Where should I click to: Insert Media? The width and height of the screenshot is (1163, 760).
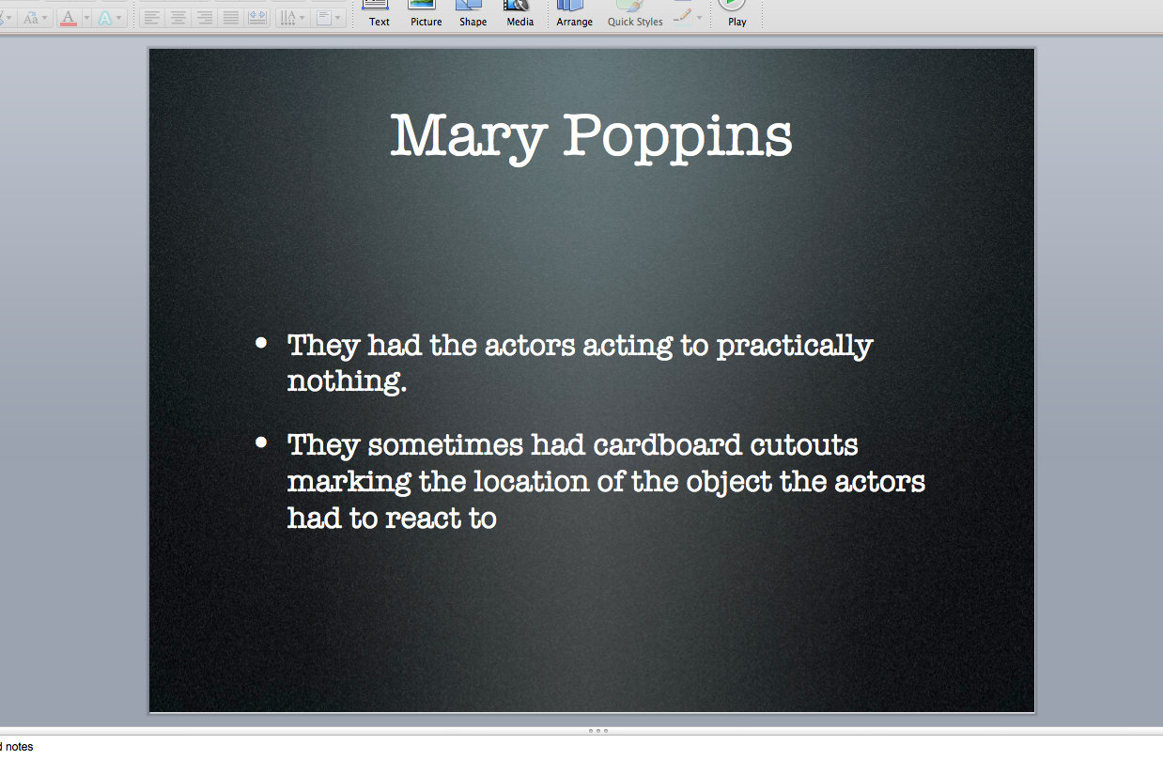(519, 14)
